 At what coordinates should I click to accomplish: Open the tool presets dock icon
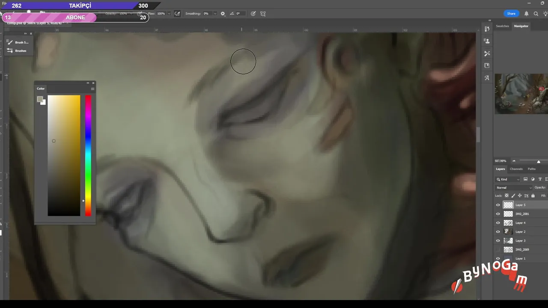(487, 53)
